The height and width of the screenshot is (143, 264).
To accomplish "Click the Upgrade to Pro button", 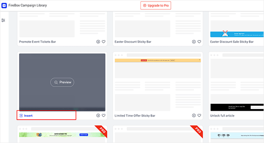I will point(156,5).
